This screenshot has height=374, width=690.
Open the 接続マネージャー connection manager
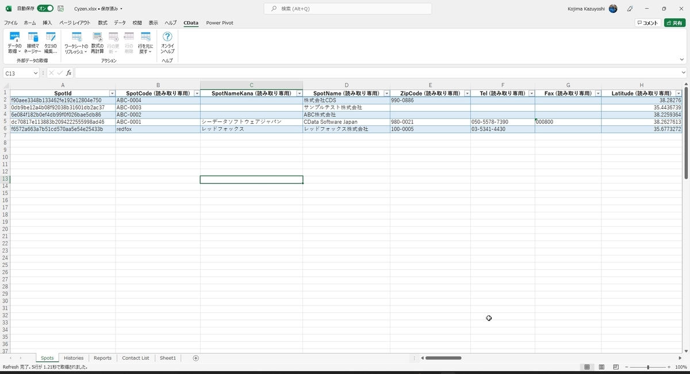click(33, 43)
